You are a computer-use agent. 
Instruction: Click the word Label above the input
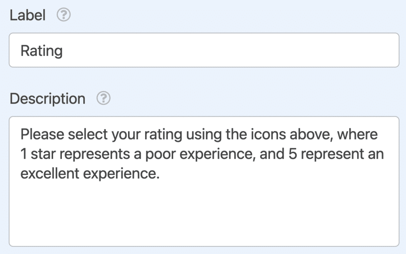(x=28, y=15)
